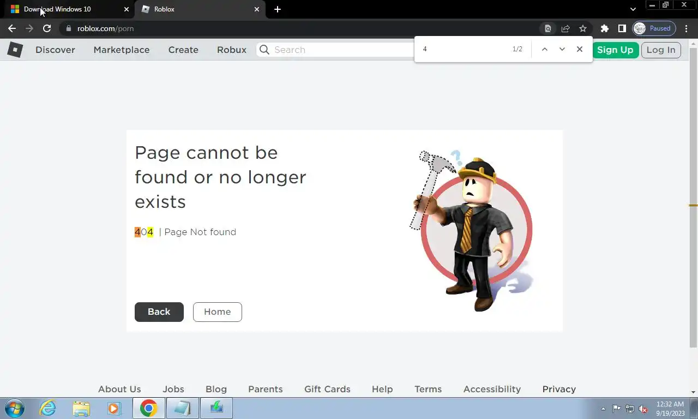Image resolution: width=698 pixels, height=419 pixels.
Task: Open the Gift Cards footer link
Action: coord(327,389)
